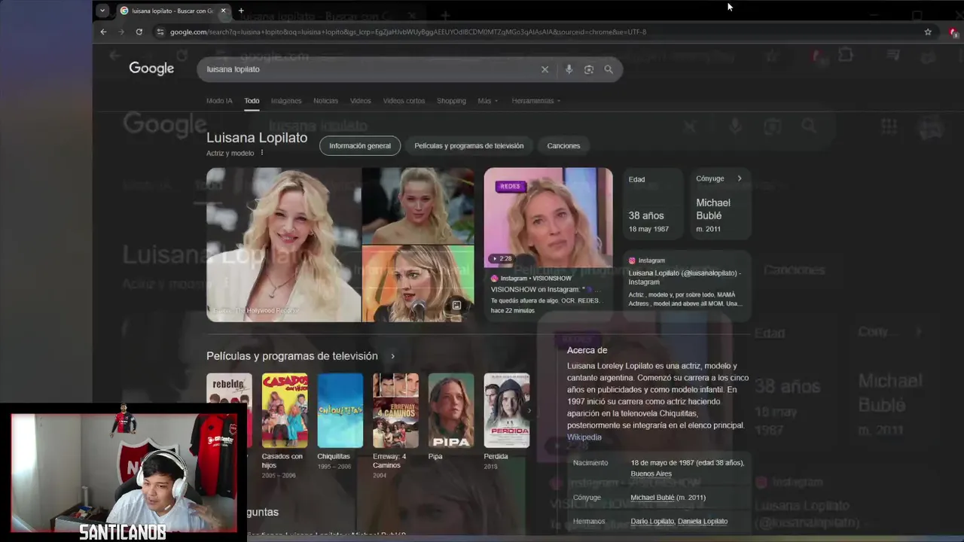This screenshot has height=542, width=964.
Task: Open a new Chrome tab with plus
Action: (241, 11)
